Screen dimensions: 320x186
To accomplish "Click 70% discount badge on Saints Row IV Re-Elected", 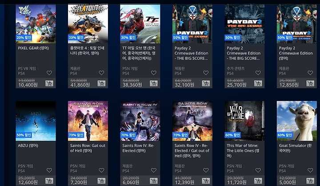I will (x=128, y=135).
